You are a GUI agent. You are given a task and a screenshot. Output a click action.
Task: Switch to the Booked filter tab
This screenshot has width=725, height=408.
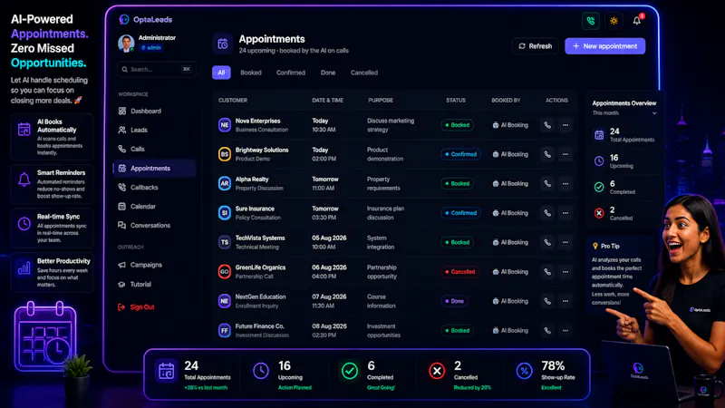(251, 73)
